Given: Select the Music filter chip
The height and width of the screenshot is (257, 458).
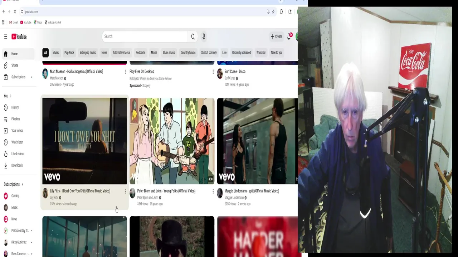Looking at the screenshot, I should pos(56,52).
